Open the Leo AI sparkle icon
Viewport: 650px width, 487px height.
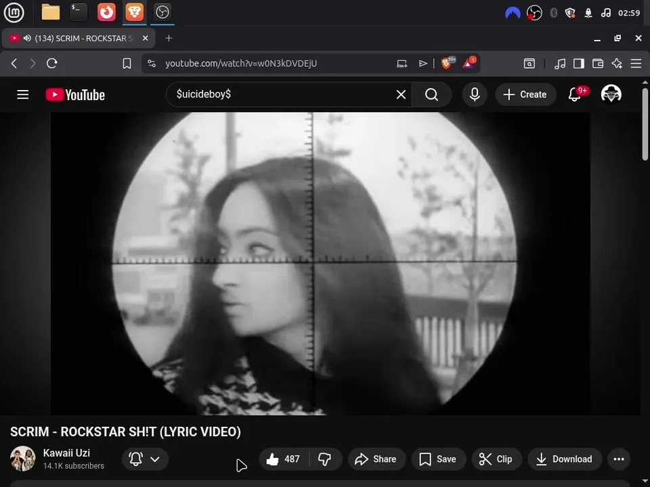click(x=617, y=64)
